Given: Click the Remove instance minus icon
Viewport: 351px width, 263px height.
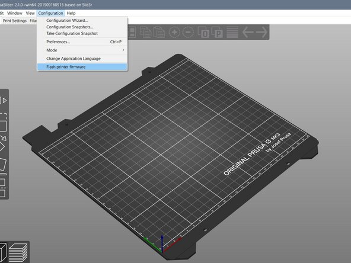Looking at the screenshot, I should coord(189,32).
